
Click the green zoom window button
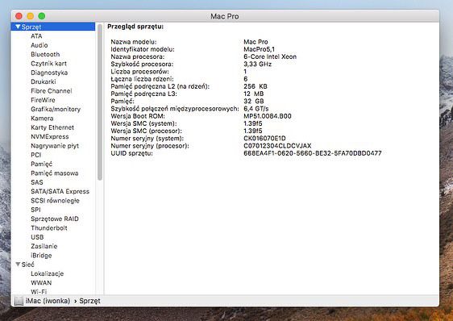(42, 16)
